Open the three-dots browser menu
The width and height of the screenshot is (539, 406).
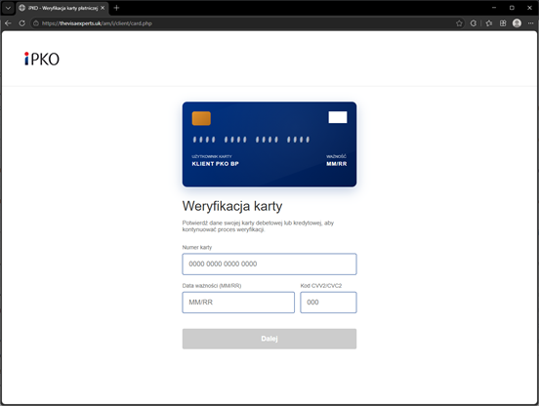click(531, 23)
